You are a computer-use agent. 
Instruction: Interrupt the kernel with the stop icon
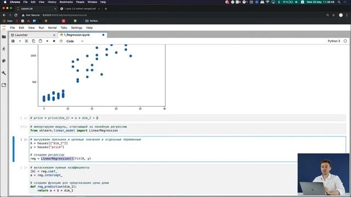(x=54, y=41)
